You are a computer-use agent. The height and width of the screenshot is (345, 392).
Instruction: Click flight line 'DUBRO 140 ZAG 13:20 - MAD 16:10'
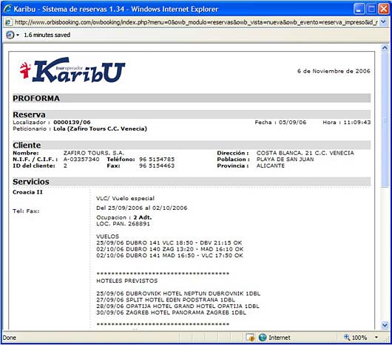170,249
